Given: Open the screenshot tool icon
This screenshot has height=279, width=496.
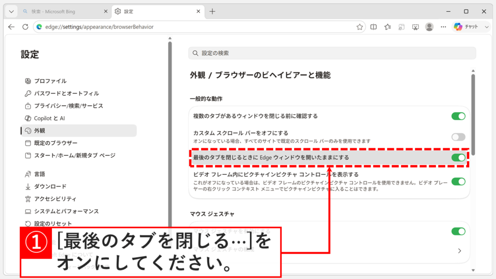Looking at the screenshot, I should (x=415, y=27).
